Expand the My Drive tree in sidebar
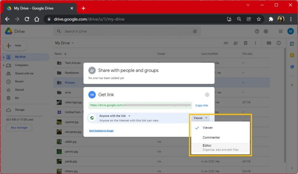 (4, 57)
